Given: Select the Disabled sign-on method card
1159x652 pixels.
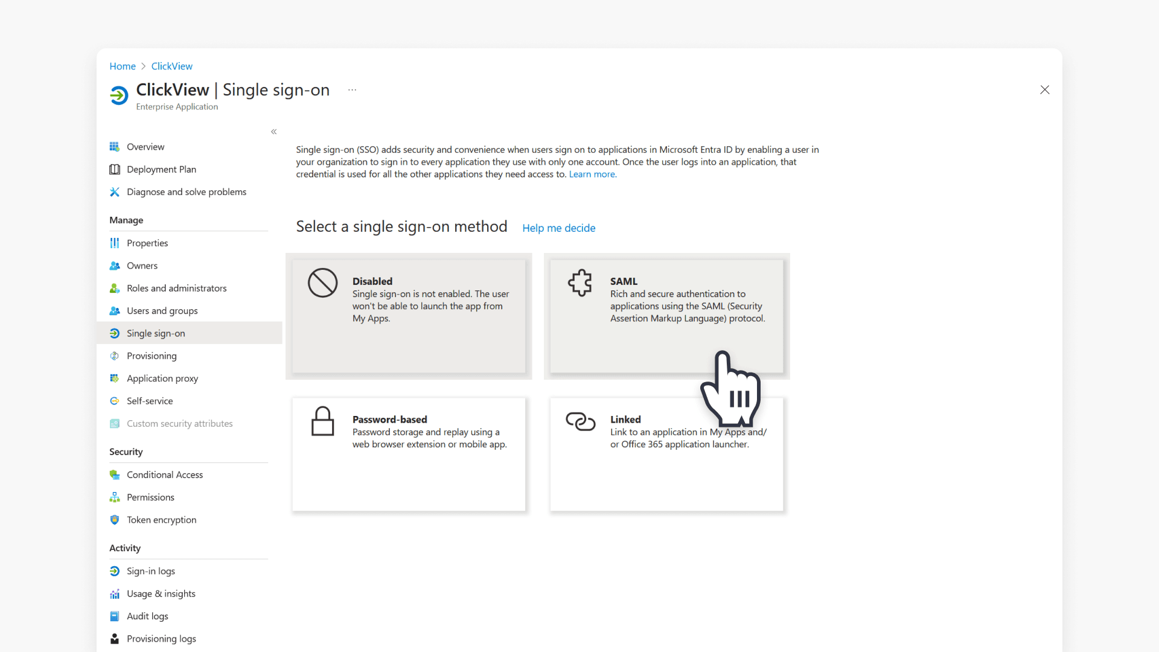Looking at the screenshot, I should 409,316.
